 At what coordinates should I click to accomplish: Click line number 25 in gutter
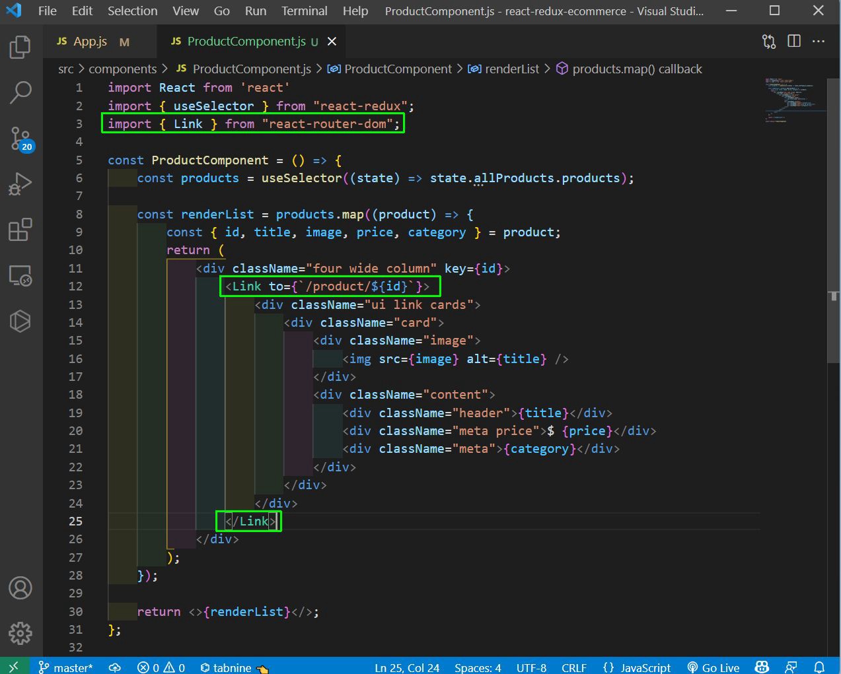76,521
